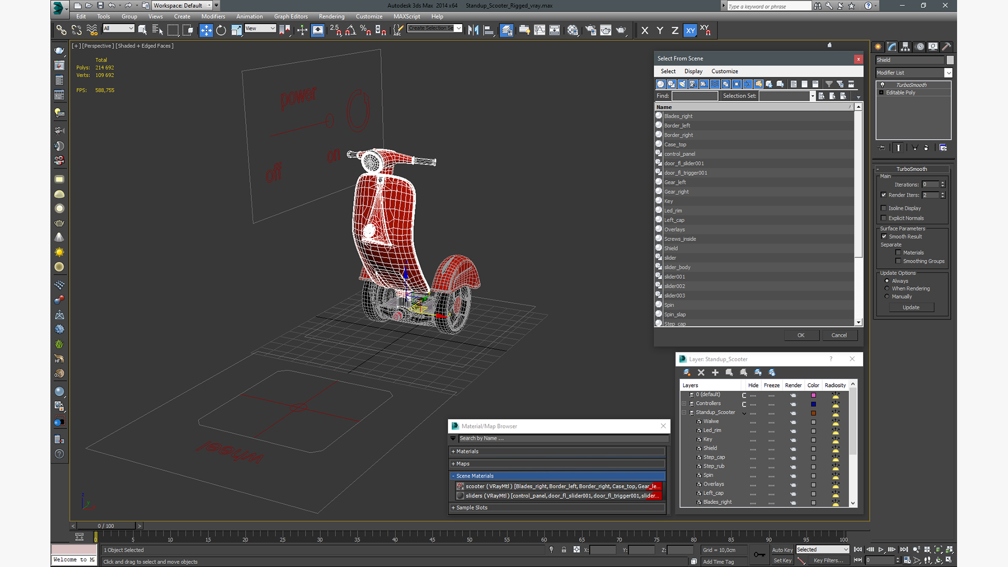Open the Modifier List dropdown
1008x567 pixels.
[913, 73]
